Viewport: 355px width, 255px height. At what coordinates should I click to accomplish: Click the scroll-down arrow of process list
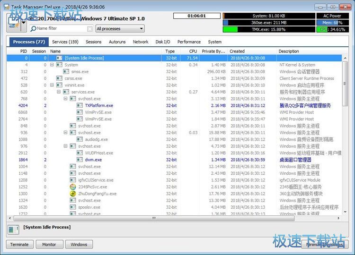click(x=345, y=212)
